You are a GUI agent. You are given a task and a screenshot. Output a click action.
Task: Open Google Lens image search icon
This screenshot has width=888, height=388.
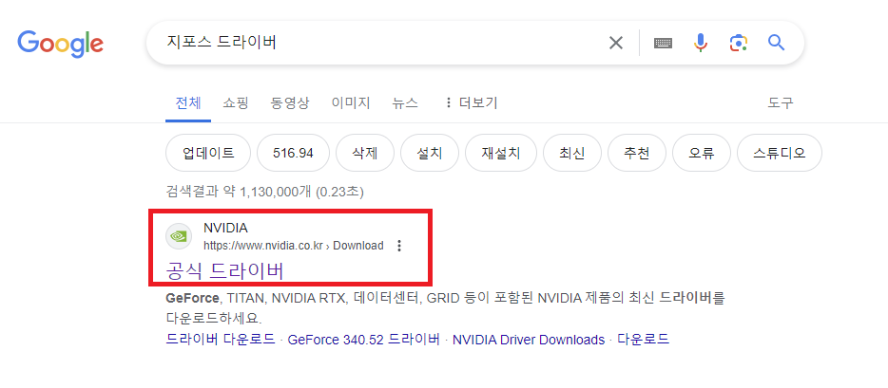[739, 43]
